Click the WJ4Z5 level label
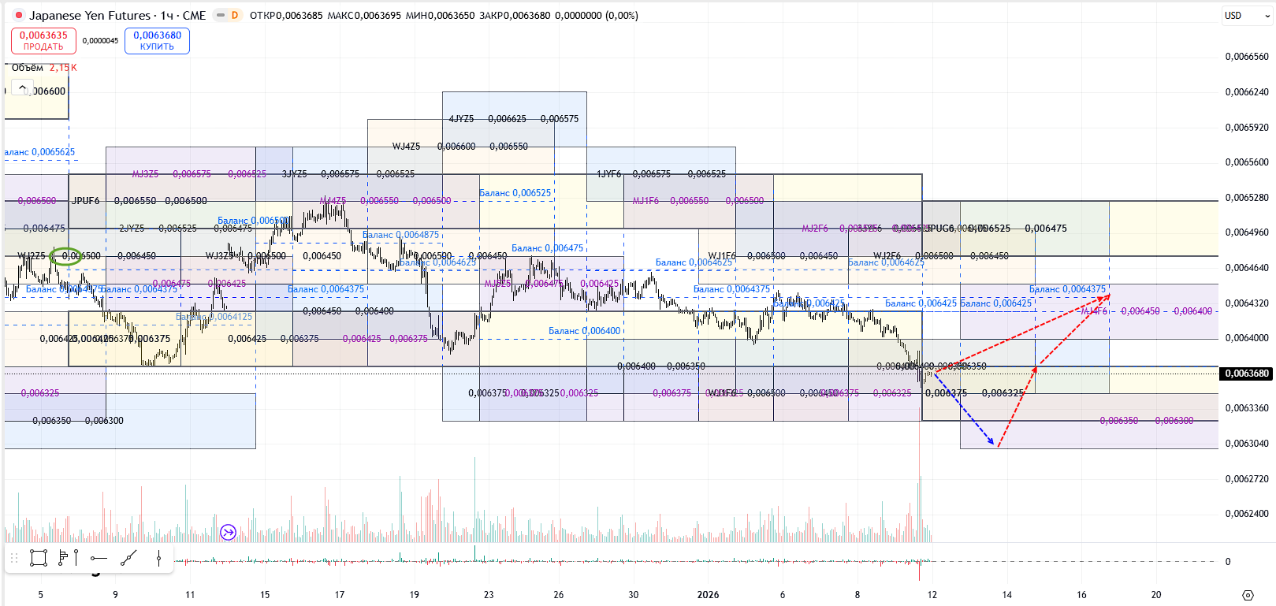This screenshot has height=606, width=1276. [406, 147]
